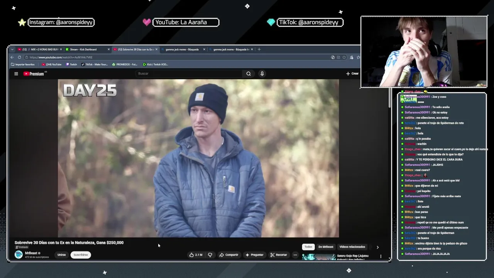
Task: Click the Preguntar AI button
Action: point(254,255)
